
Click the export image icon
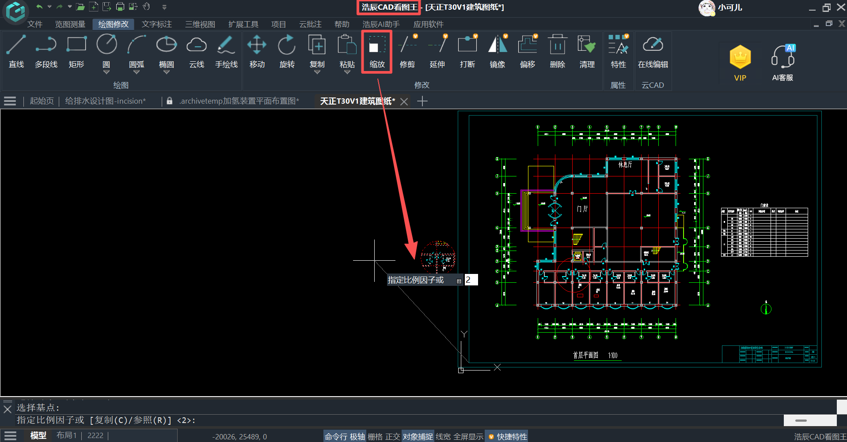pos(133,7)
